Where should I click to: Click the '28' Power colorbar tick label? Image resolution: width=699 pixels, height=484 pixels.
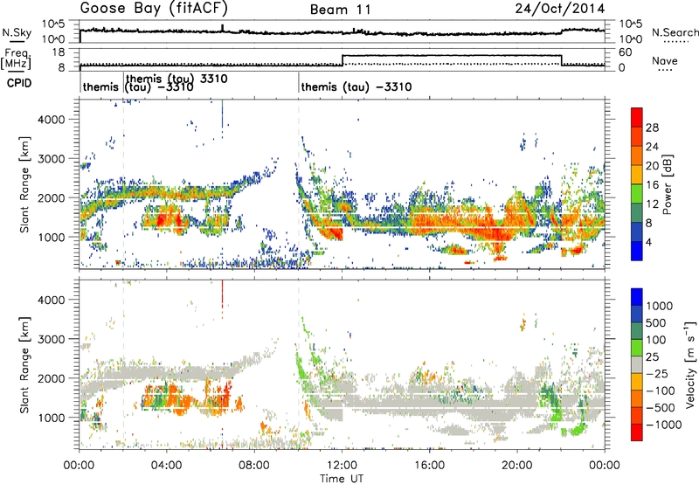point(652,128)
